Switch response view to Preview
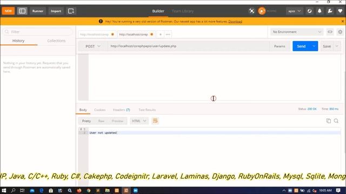Image resolution: width=346 pixels, height=194 pixels. click(117, 121)
